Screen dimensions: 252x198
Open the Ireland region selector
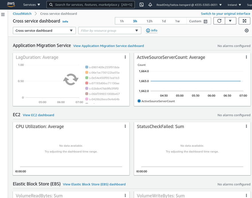pyautogui.click(x=234, y=5)
